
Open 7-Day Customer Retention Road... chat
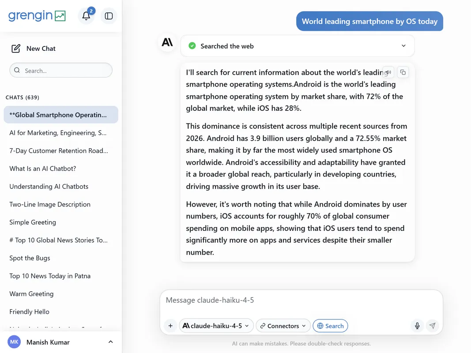pyautogui.click(x=61, y=150)
